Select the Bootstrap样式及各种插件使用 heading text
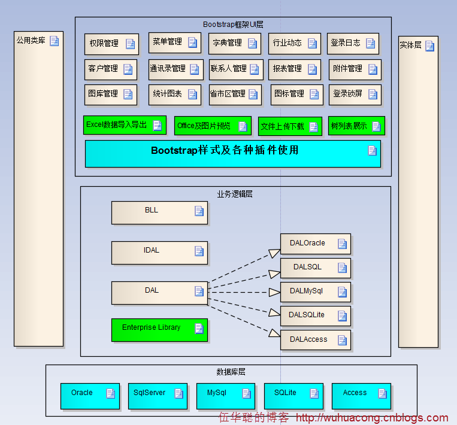 225,150
